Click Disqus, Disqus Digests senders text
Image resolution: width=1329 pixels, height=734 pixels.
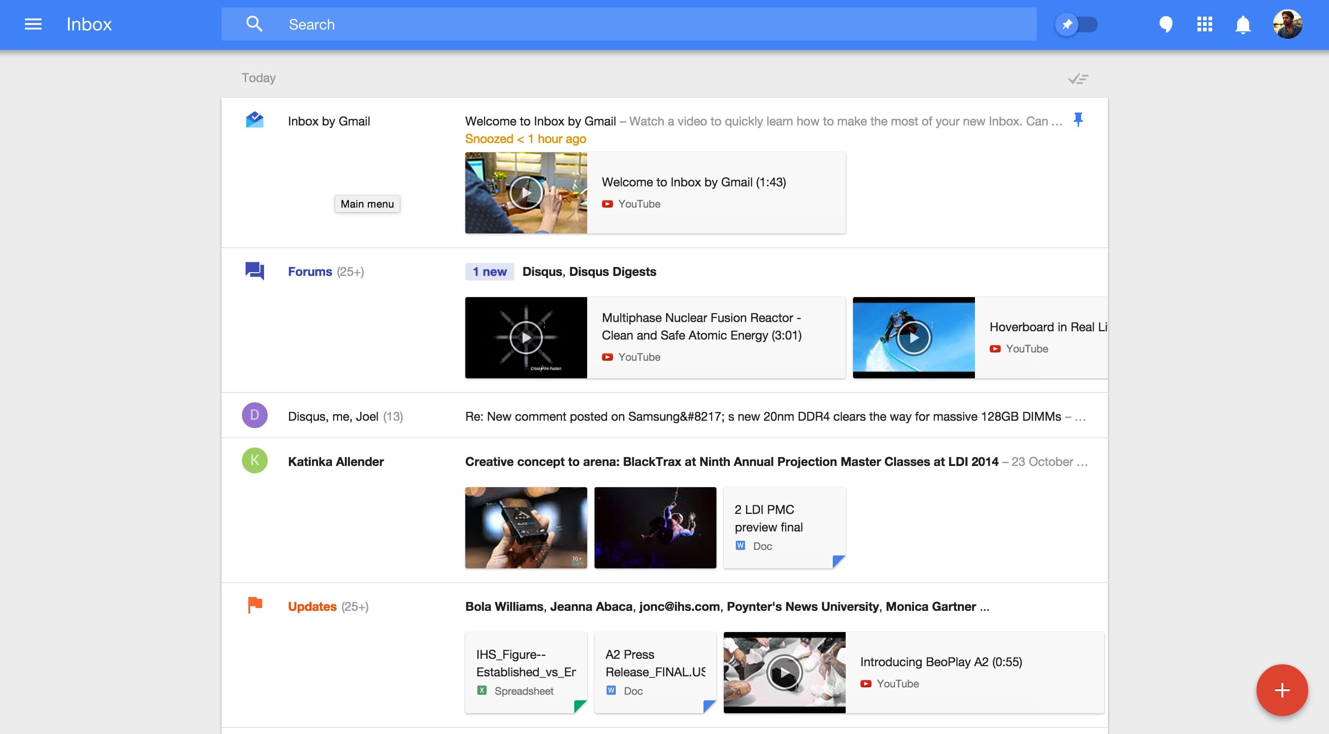pyautogui.click(x=589, y=272)
